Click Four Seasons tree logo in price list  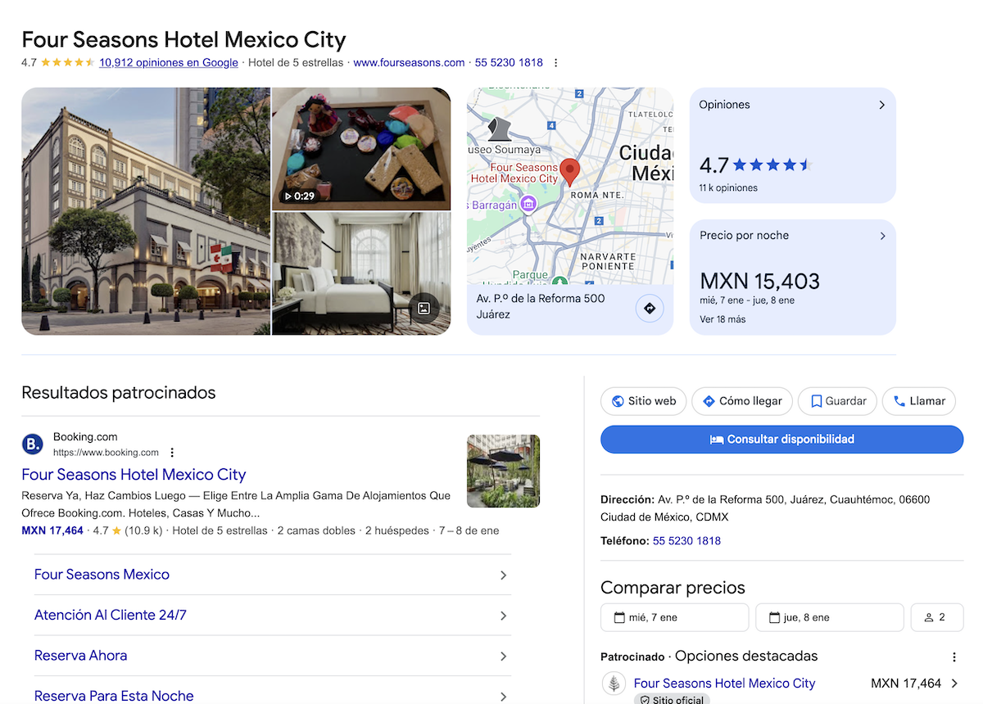613,684
